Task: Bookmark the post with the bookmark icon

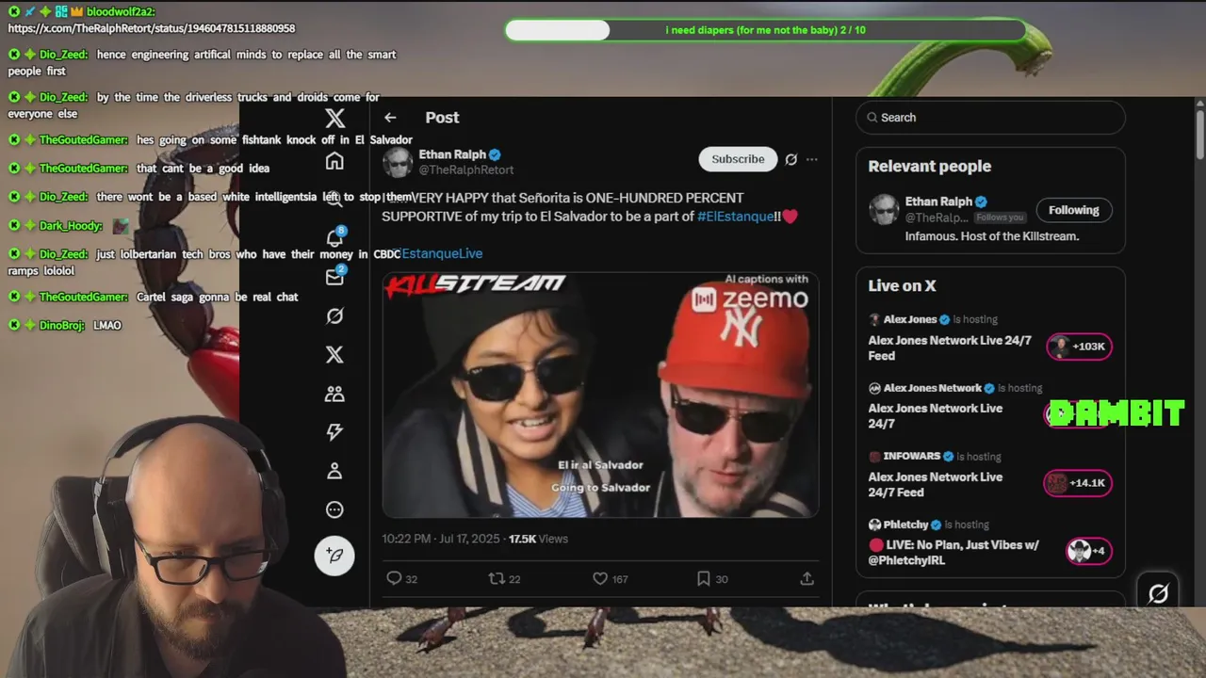Action: pyautogui.click(x=703, y=578)
